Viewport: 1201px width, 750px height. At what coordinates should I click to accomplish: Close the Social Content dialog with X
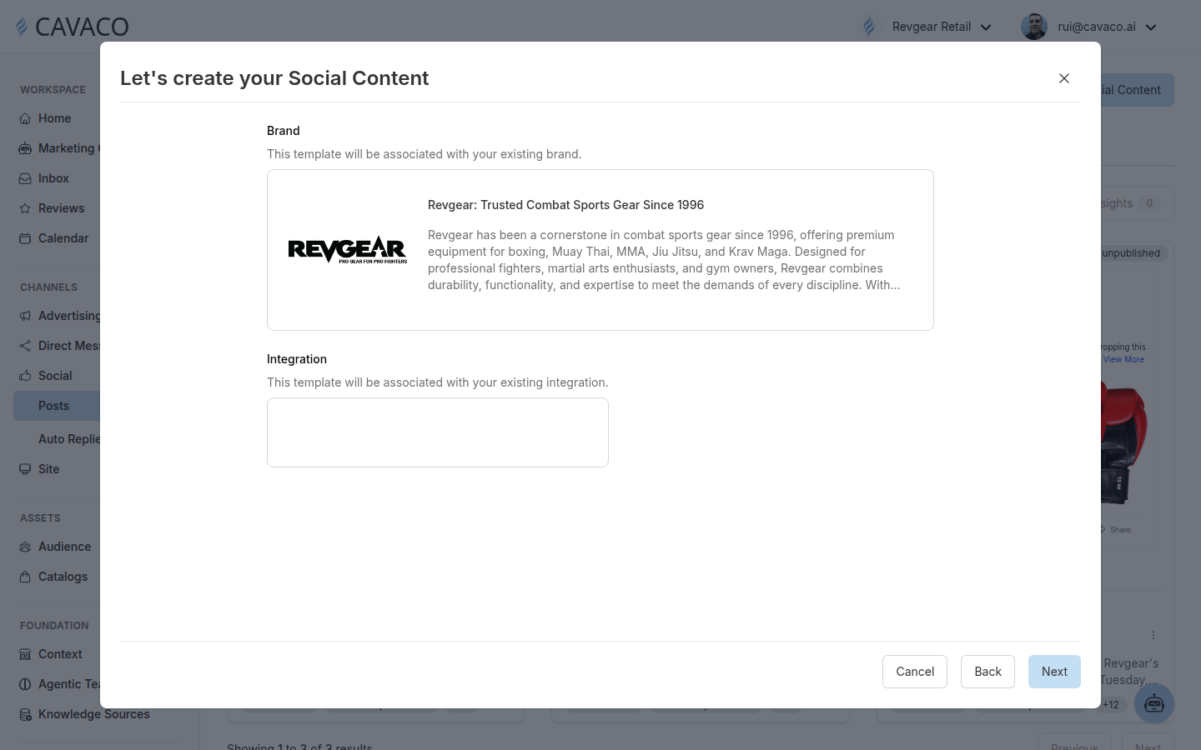pyautogui.click(x=1063, y=78)
